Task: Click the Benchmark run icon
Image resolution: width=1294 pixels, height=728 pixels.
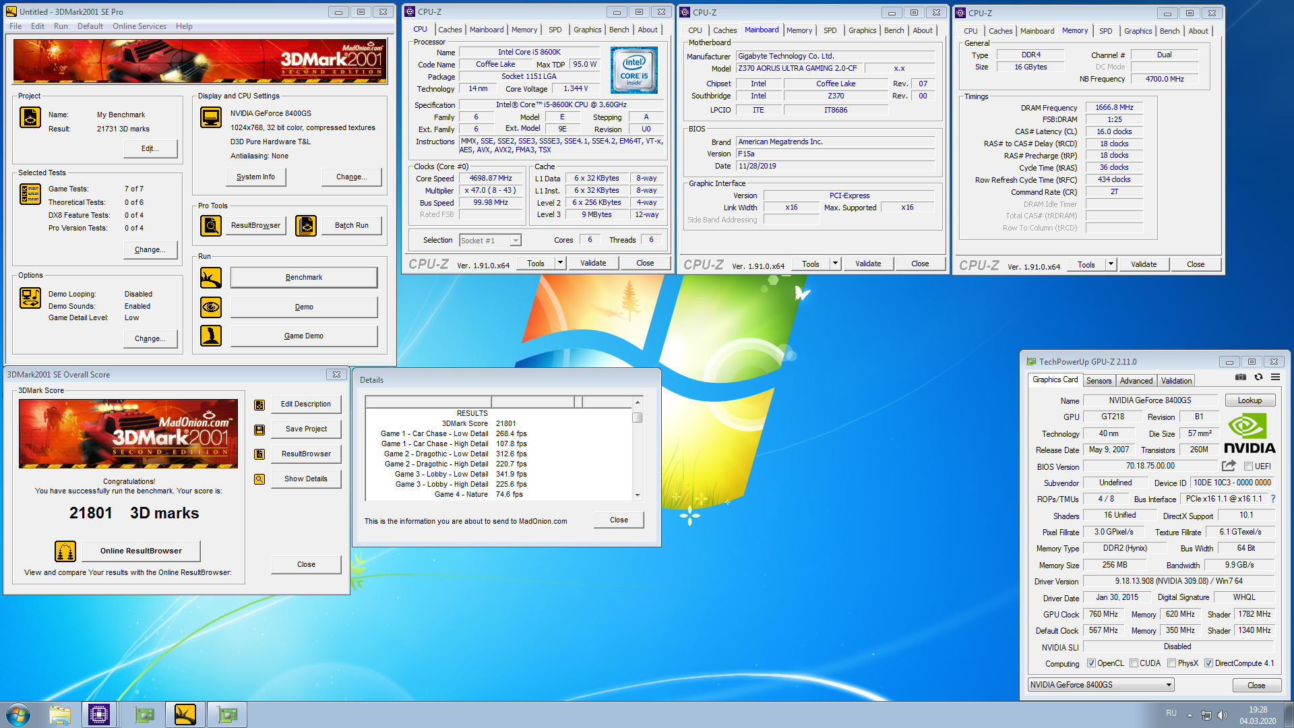Action: (x=211, y=278)
